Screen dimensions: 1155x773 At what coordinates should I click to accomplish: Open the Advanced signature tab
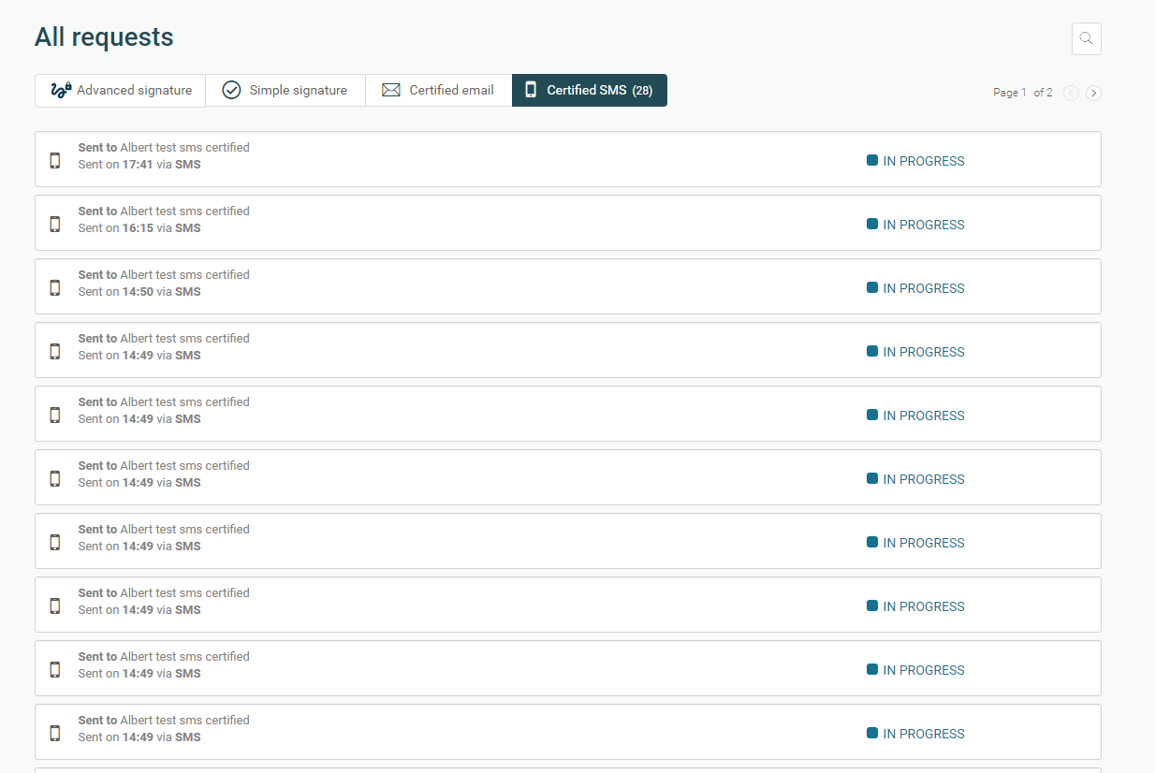pos(120,89)
